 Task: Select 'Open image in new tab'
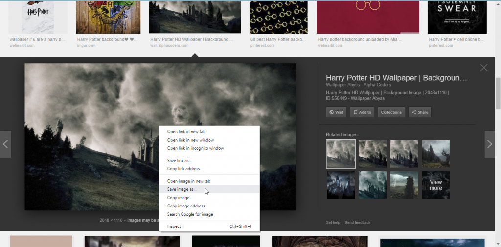pyautogui.click(x=209, y=181)
